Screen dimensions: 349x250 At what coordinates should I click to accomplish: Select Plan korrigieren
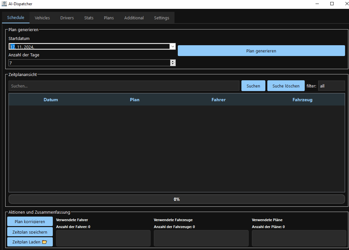pyautogui.click(x=30, y=221)
